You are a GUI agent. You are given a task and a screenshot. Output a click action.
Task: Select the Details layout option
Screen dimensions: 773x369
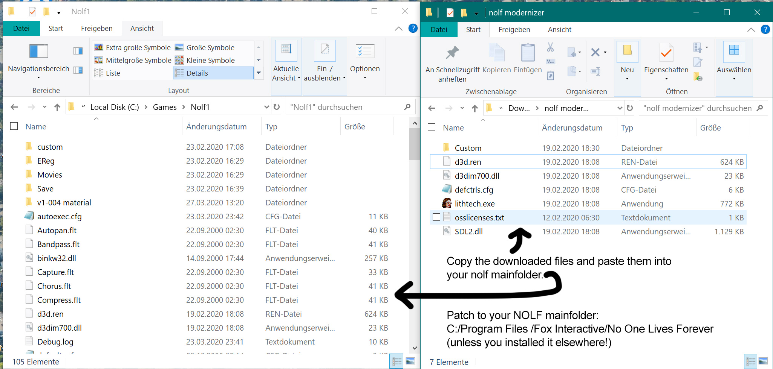tap(213, 73)
